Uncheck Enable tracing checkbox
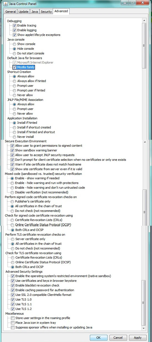152x342 pixels. (x=15, y=25)
